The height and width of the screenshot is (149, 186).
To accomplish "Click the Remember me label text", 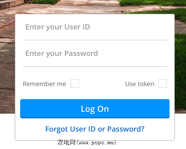I will coord(44,84).
